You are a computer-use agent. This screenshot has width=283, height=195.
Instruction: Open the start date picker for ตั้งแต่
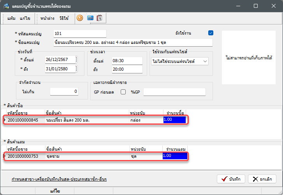click(x=76, y=59)
